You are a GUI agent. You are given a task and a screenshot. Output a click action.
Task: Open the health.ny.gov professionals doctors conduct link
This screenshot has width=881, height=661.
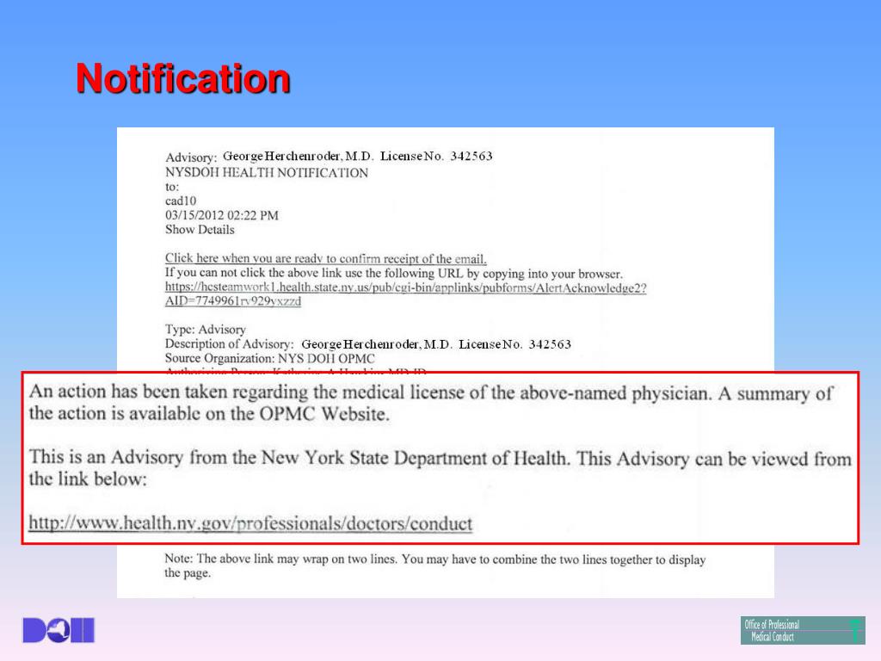pos(250,523)
